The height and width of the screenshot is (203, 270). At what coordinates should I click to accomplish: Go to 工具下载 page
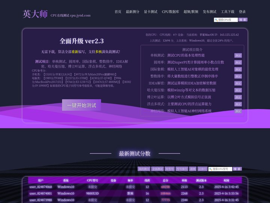point(228,12)
